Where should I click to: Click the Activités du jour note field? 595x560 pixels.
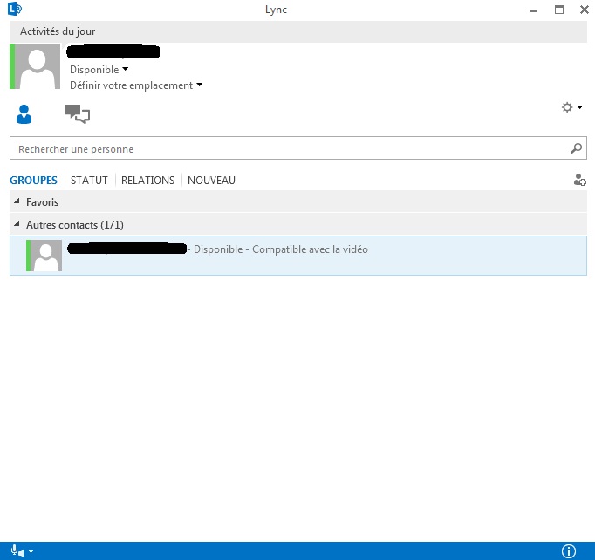click(297, 31)
